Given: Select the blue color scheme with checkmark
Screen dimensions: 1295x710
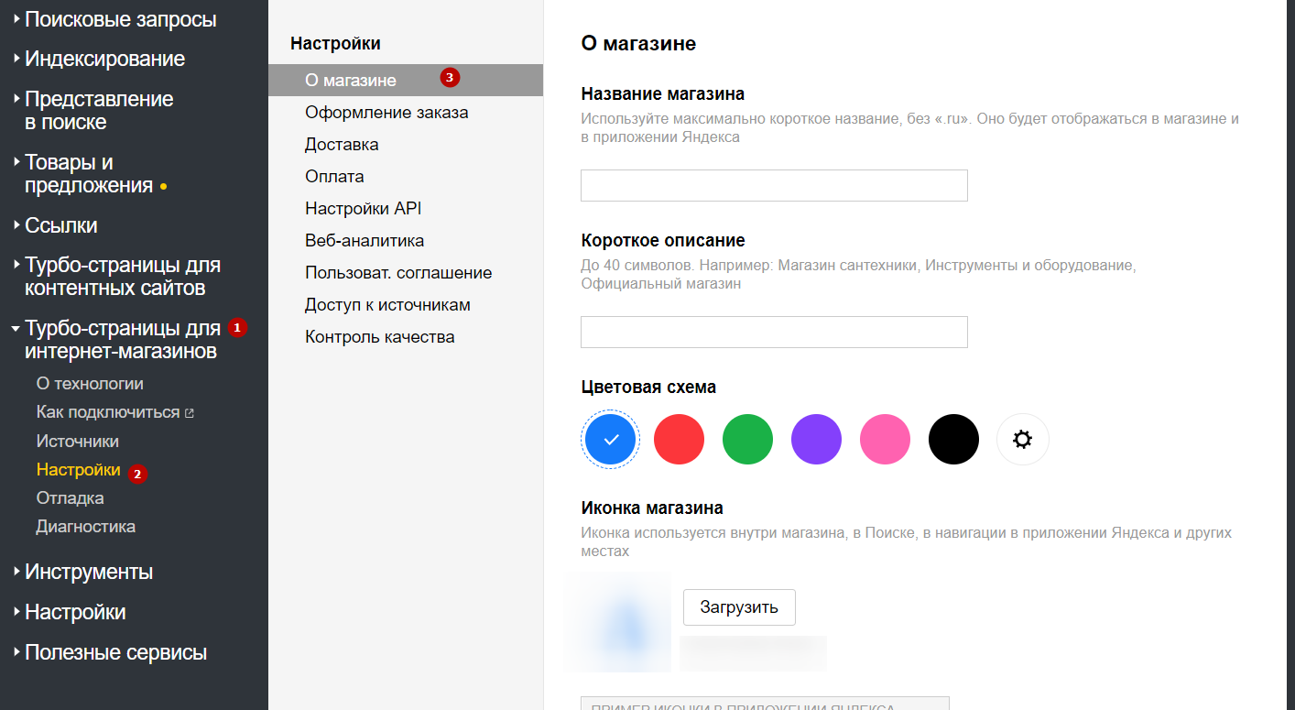Looking at the screenshot, I should 611,440.
